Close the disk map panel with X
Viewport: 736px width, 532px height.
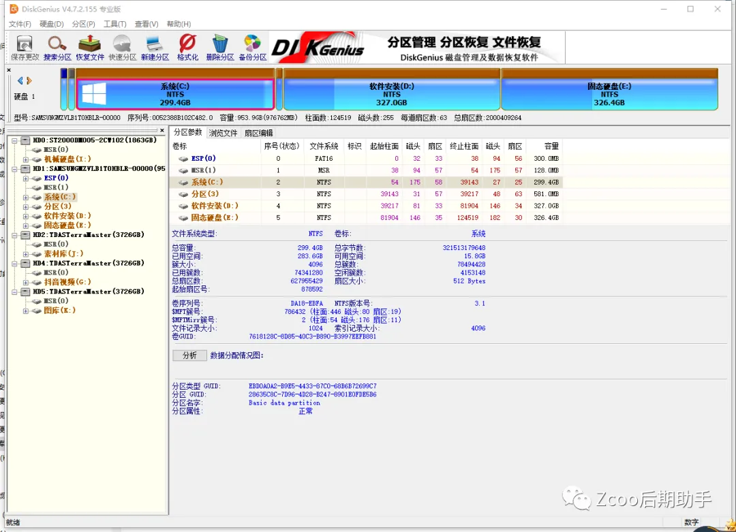[x=9, y=70]
